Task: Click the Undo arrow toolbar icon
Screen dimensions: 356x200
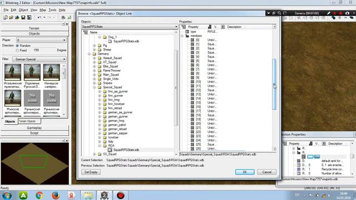Action: [39, 17]
